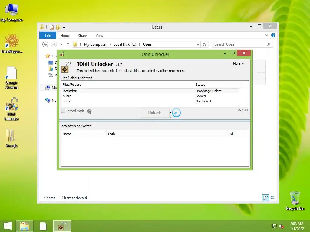The height and width of the screenshot is (232, 310).
Task: Click the Favorites star in navigation pane
Action: (x=48, y=56)
